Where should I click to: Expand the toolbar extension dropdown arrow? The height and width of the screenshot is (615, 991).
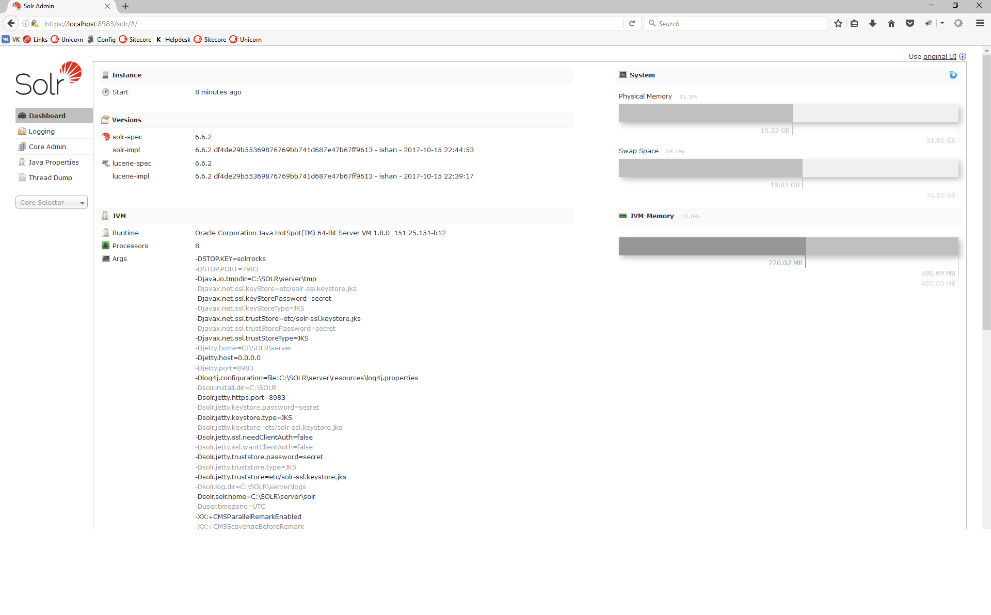coord(942,23)
